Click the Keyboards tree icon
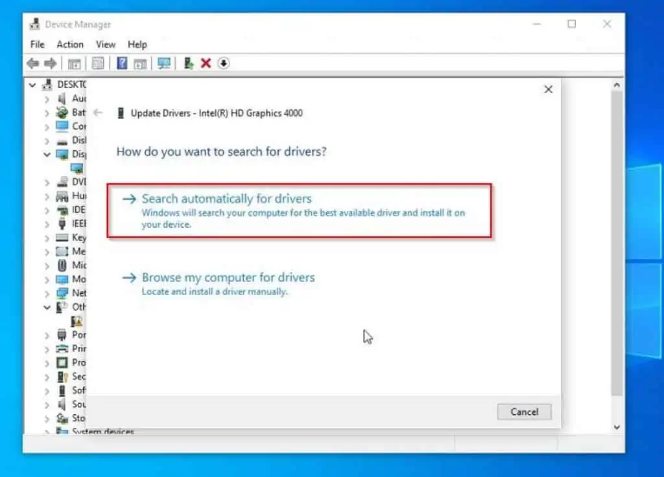 (x=62, y=238)
